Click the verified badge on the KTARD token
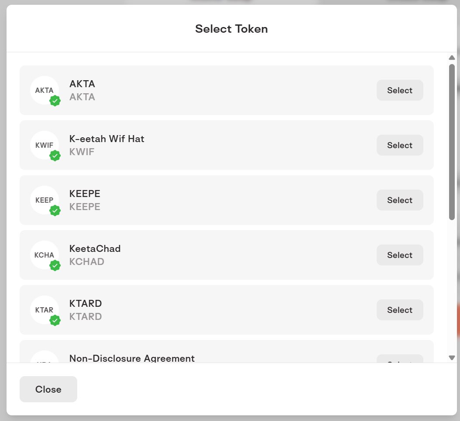This screenshot has width=460, height=421. (55, 320)
